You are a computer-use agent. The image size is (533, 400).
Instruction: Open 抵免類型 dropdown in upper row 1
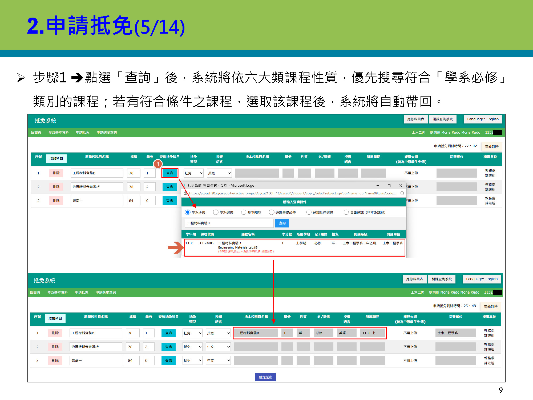(x=194, y=173)
